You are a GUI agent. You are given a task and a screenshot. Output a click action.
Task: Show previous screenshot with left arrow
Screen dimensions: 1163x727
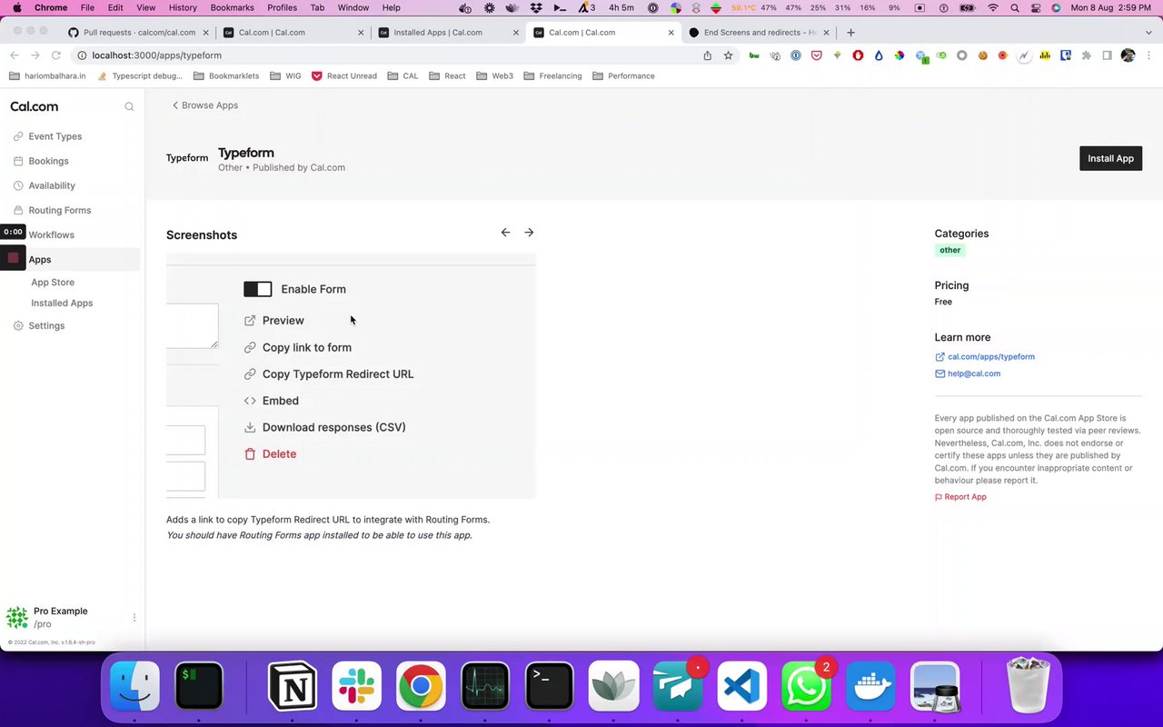pos(505,233)
